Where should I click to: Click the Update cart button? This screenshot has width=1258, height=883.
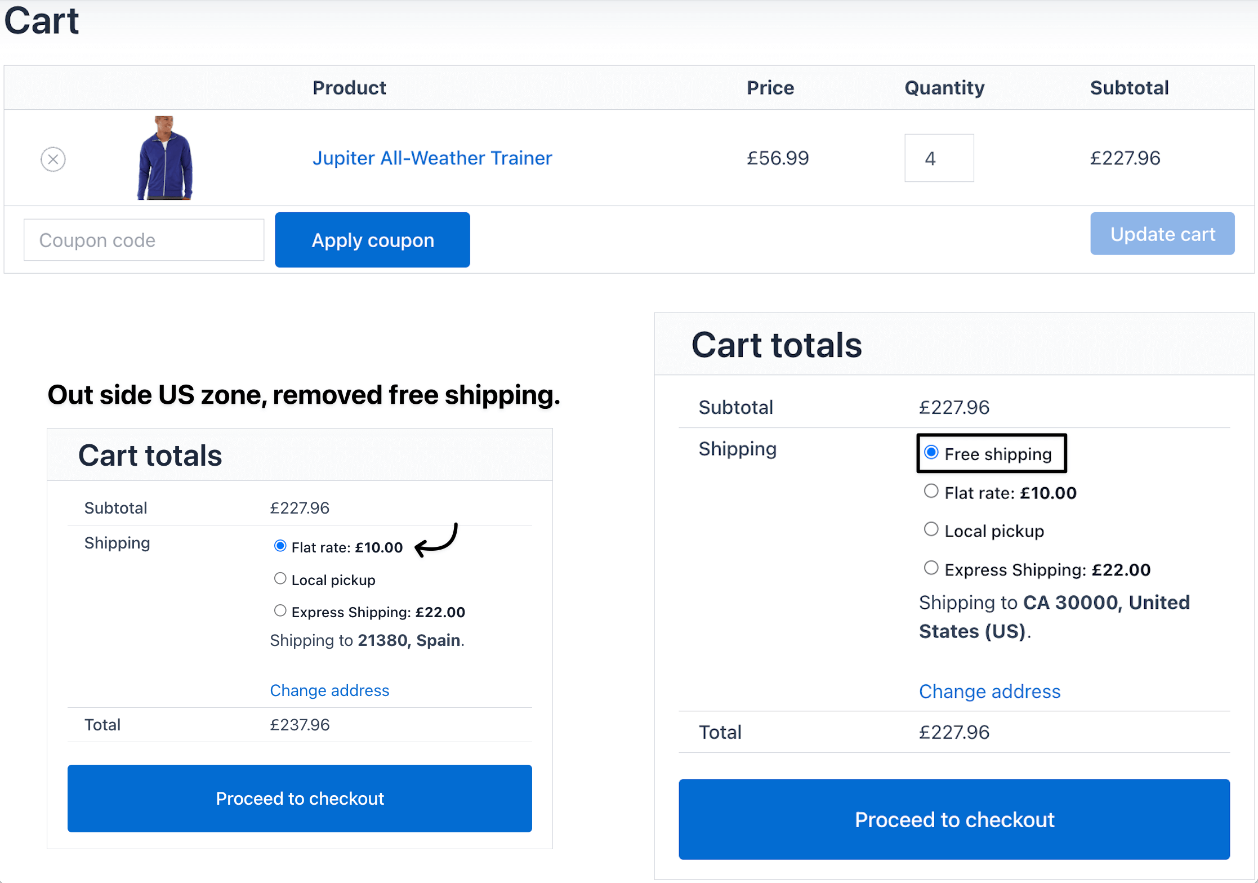pyautogui.click(x=1162, y=234)
